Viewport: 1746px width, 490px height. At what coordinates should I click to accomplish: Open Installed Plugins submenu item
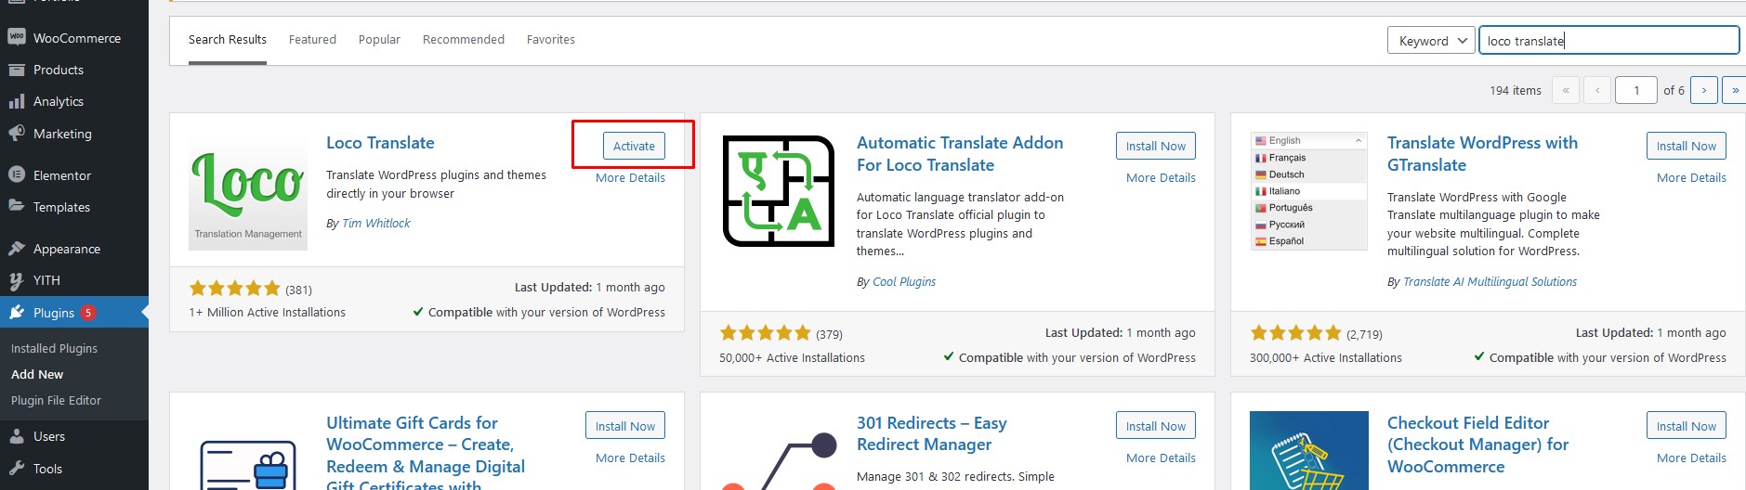pos(54,348)
